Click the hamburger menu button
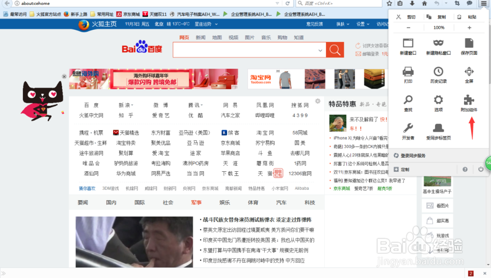This screenshot has width=491, height=278. coord(484,3)
